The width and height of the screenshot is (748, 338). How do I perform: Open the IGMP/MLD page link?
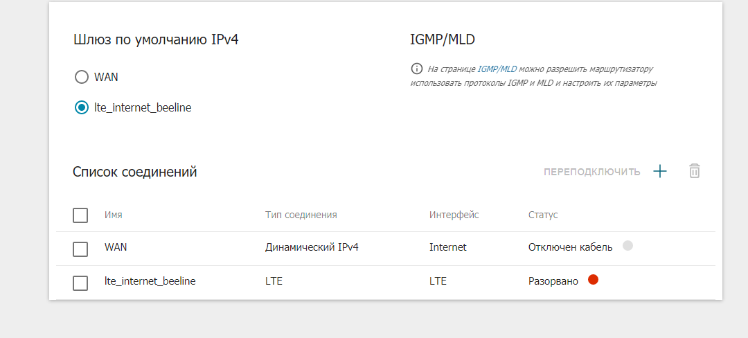point(497,69)
